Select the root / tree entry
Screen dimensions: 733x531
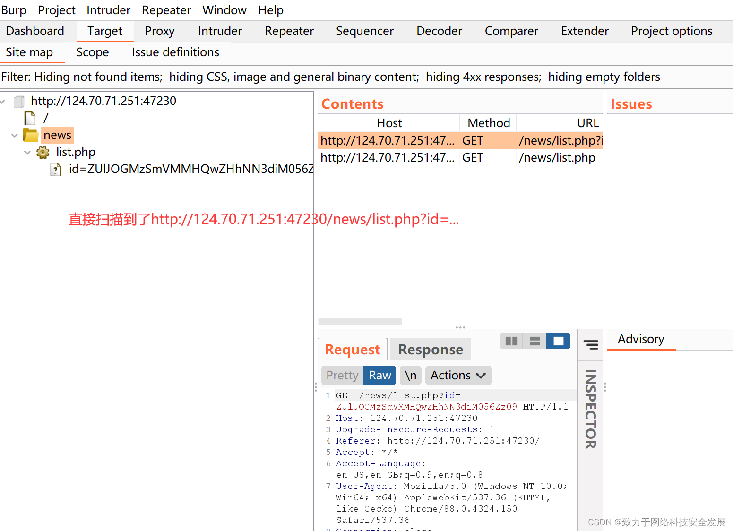[x=46, y=118]
